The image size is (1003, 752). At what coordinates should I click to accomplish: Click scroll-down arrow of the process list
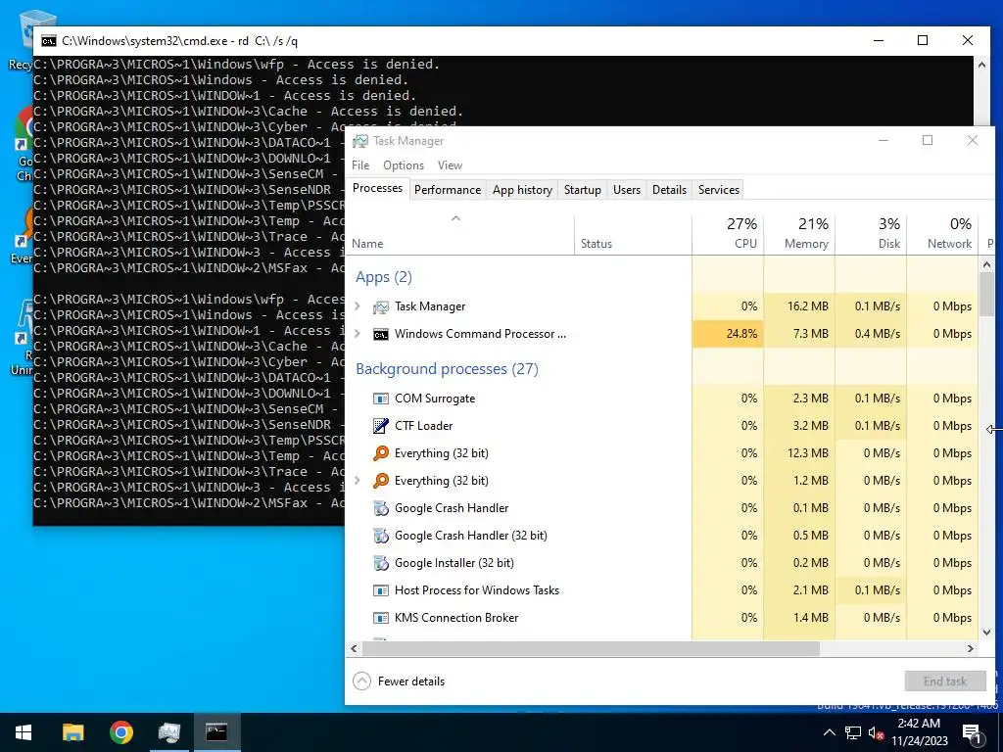[987, 633]
